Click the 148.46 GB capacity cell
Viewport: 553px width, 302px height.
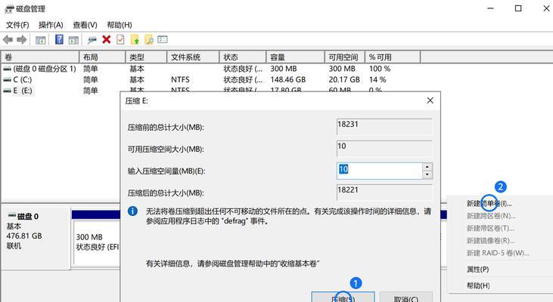pyautogui.click(x=287, y=80)
